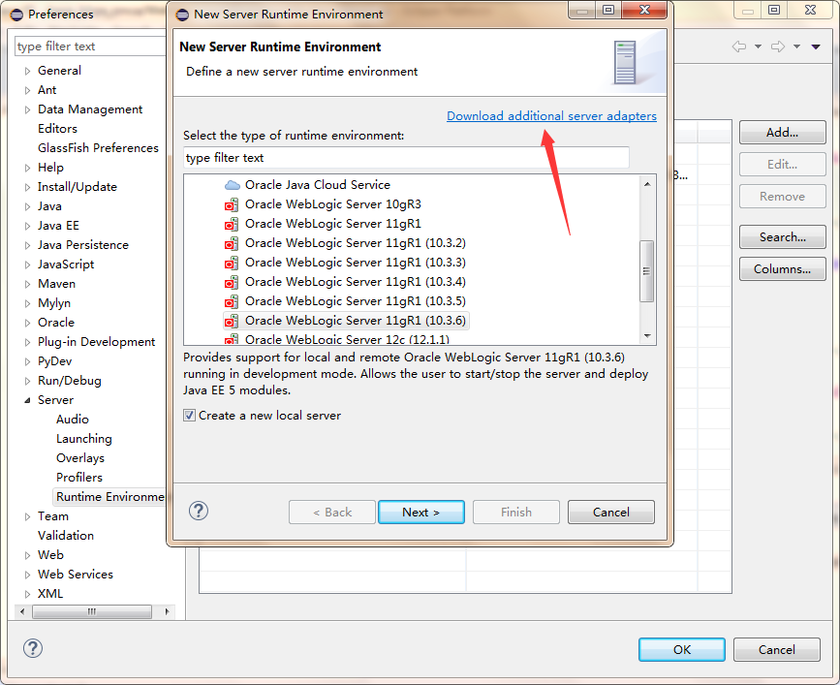Screen dimensions: 840x685
Task: Click the Preferences filter text field
Action: tap(90, 47)
